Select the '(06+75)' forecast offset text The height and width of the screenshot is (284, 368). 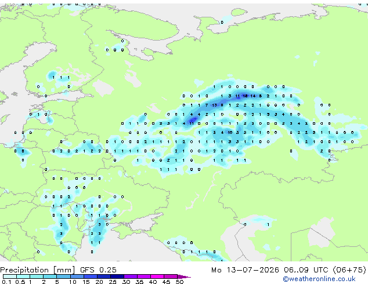tap(349, 270)
